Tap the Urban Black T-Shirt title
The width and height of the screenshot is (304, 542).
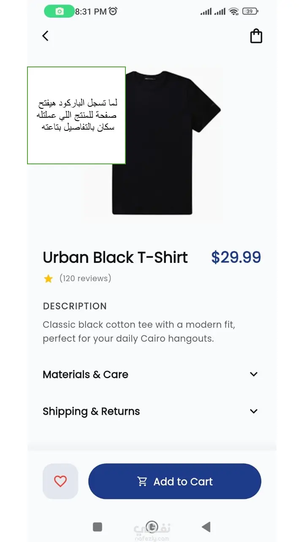click(x=115, y=257)
